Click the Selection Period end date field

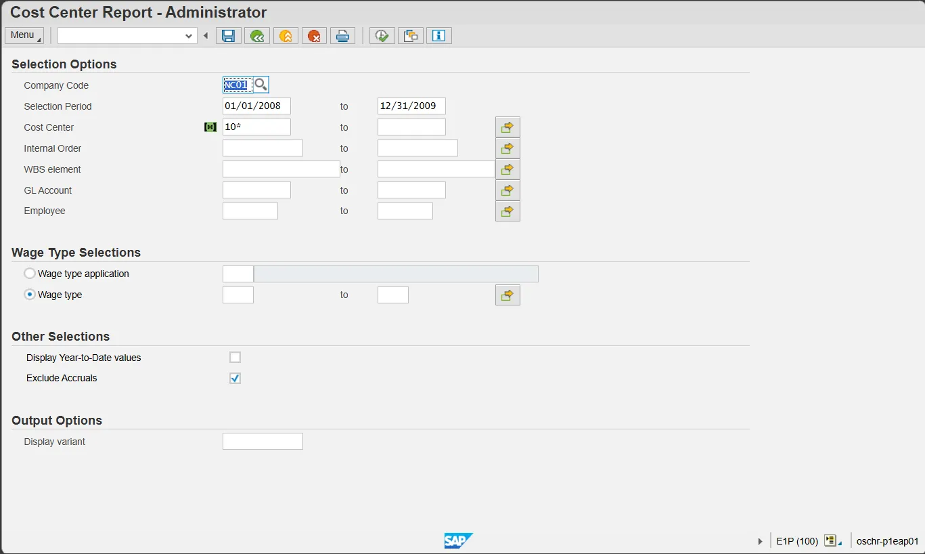point(411,106)
